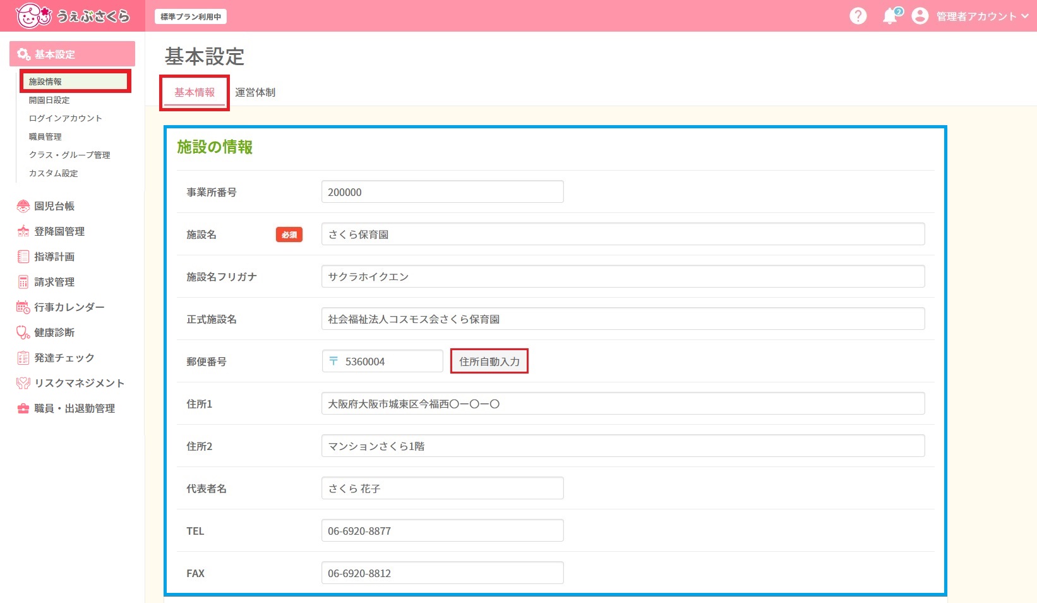This screenshot has width=1037, height=603.
Task: Click the administrator account avatar icon
Action: (920, 16)
